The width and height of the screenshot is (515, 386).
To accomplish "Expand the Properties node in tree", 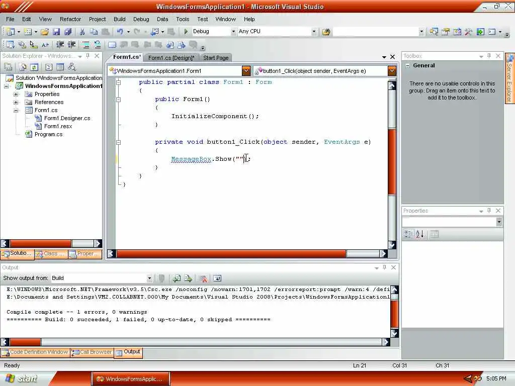I will click(16, 94).
